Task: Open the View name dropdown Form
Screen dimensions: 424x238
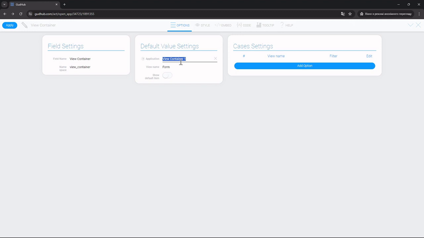Action: [190, 67]
